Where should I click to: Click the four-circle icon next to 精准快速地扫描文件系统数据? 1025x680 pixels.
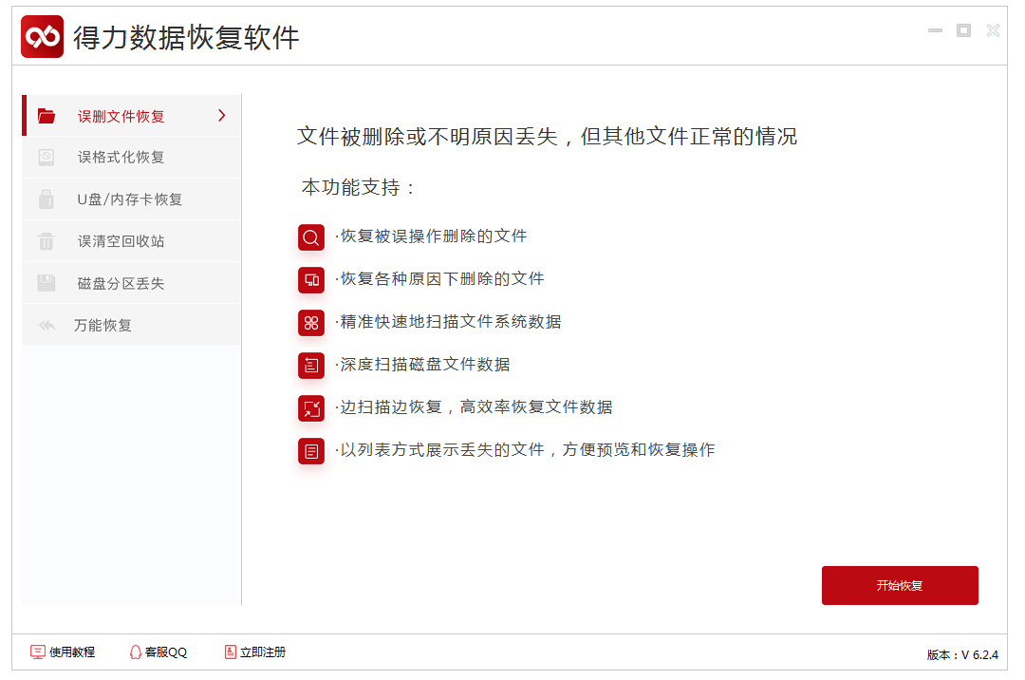pyautogui.click(x=311, y=323)
